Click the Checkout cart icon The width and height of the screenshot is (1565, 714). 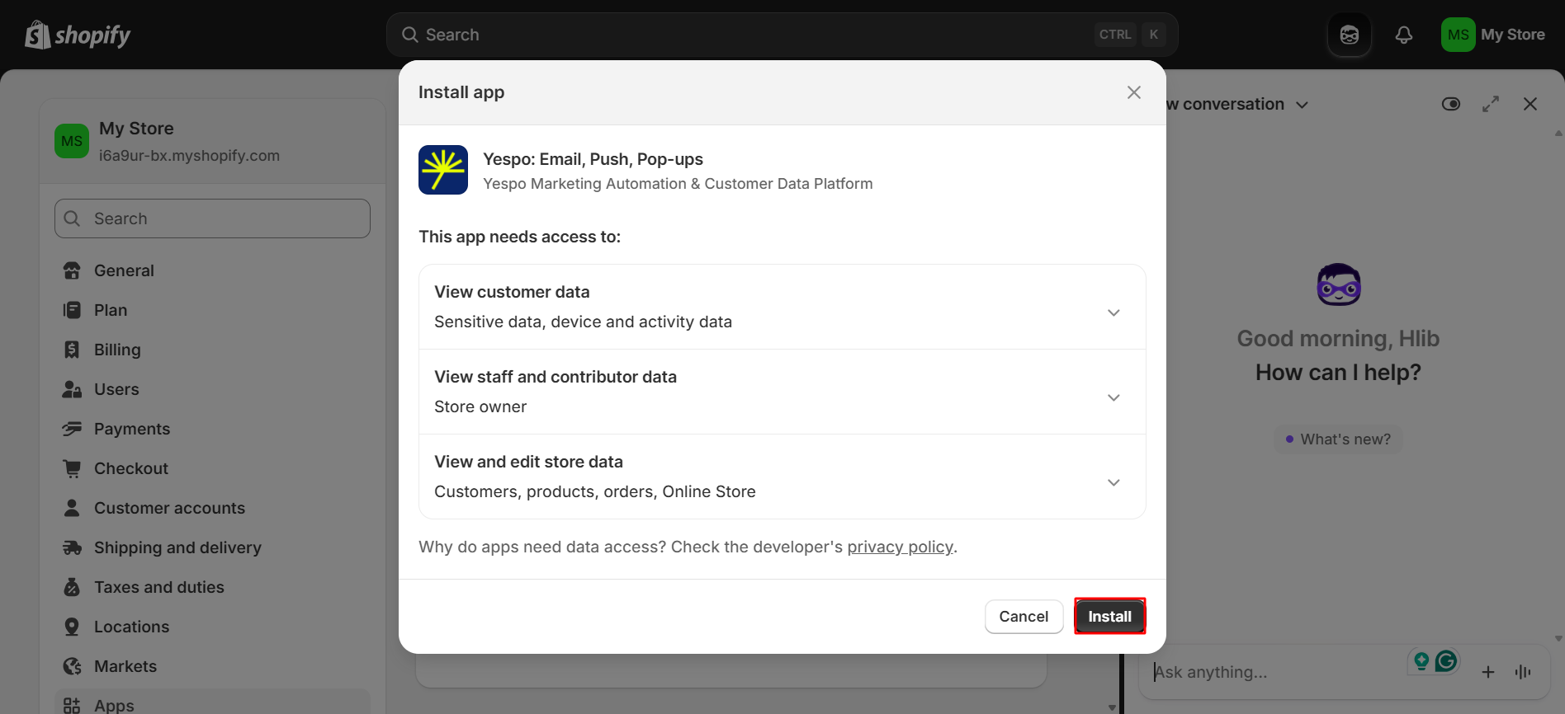point(72,468)
